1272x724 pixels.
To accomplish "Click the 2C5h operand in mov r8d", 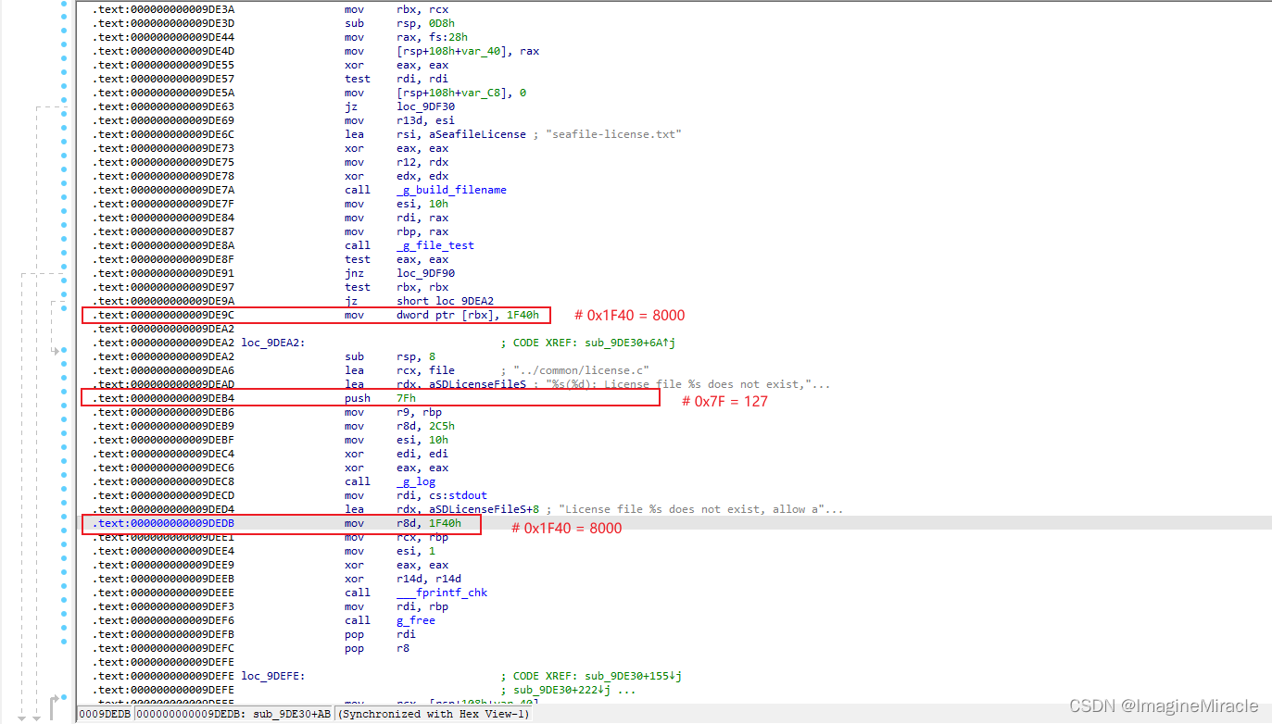I will coord(442,426).
